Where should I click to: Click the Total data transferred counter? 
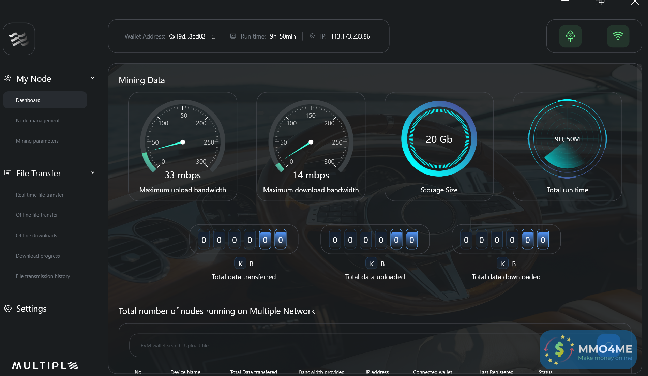tap(244, 239)
